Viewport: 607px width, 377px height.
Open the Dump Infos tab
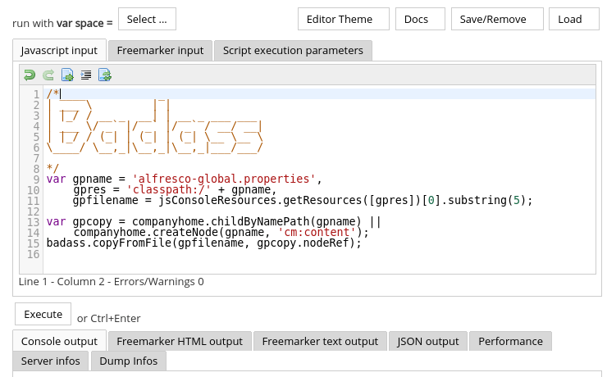pos(129,361)
